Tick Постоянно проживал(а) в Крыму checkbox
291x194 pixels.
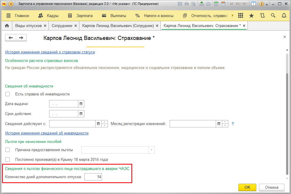click(8, 160)
